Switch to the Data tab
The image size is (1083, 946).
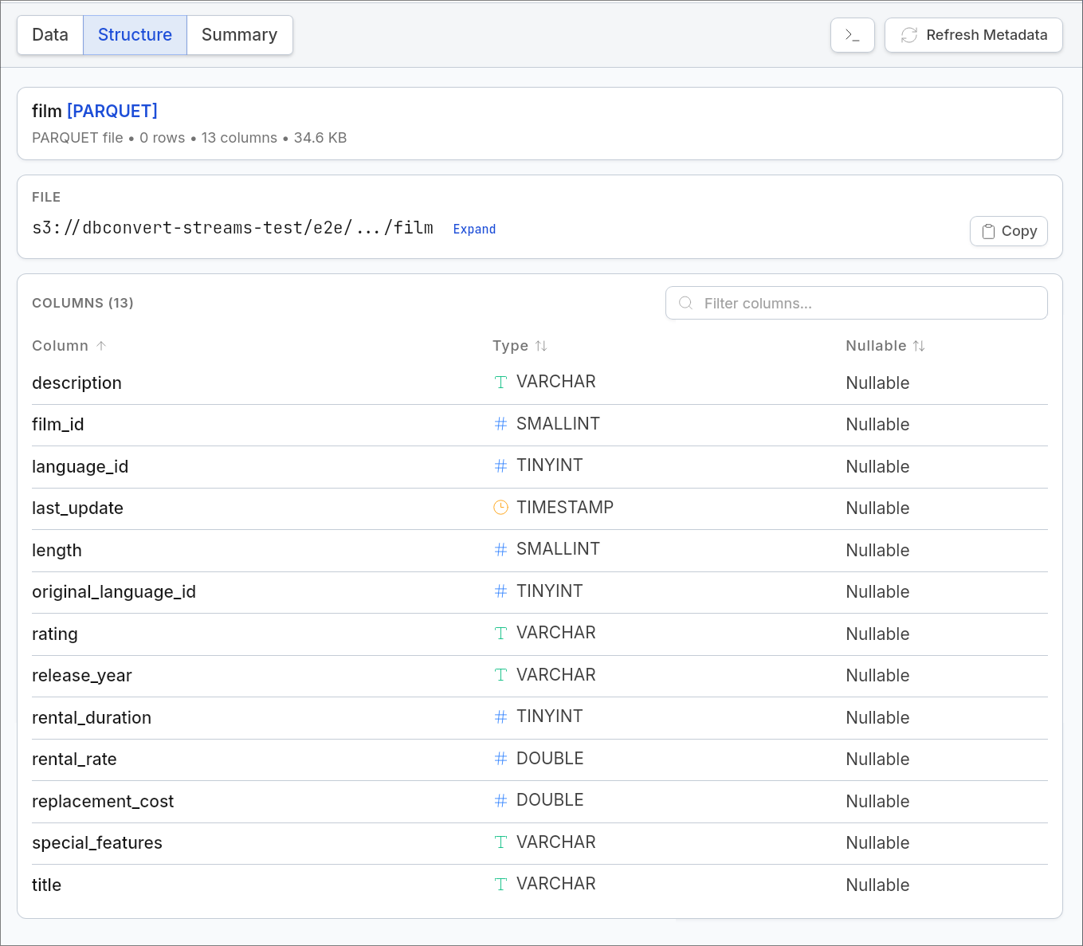pyautogui.click(x=50, y=35)
